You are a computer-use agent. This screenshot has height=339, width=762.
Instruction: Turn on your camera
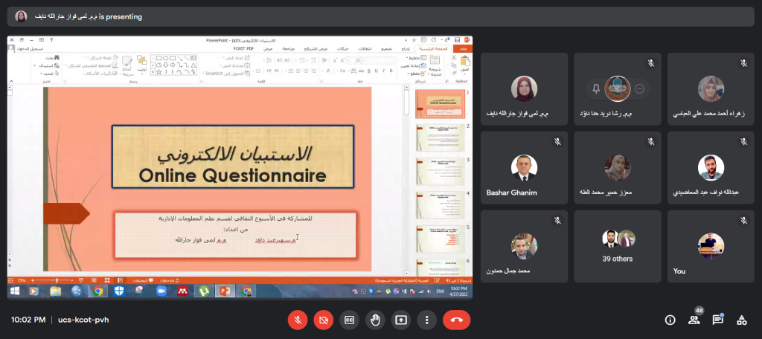pyautogui.click(x=323, y=320)
